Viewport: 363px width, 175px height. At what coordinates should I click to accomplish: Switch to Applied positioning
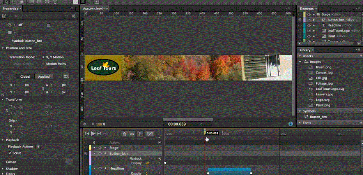44,77
